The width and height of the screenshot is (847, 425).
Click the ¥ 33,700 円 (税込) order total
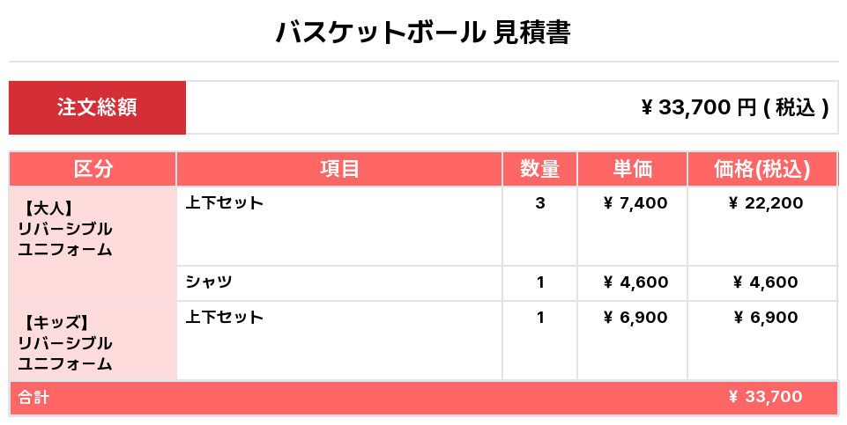734,107
